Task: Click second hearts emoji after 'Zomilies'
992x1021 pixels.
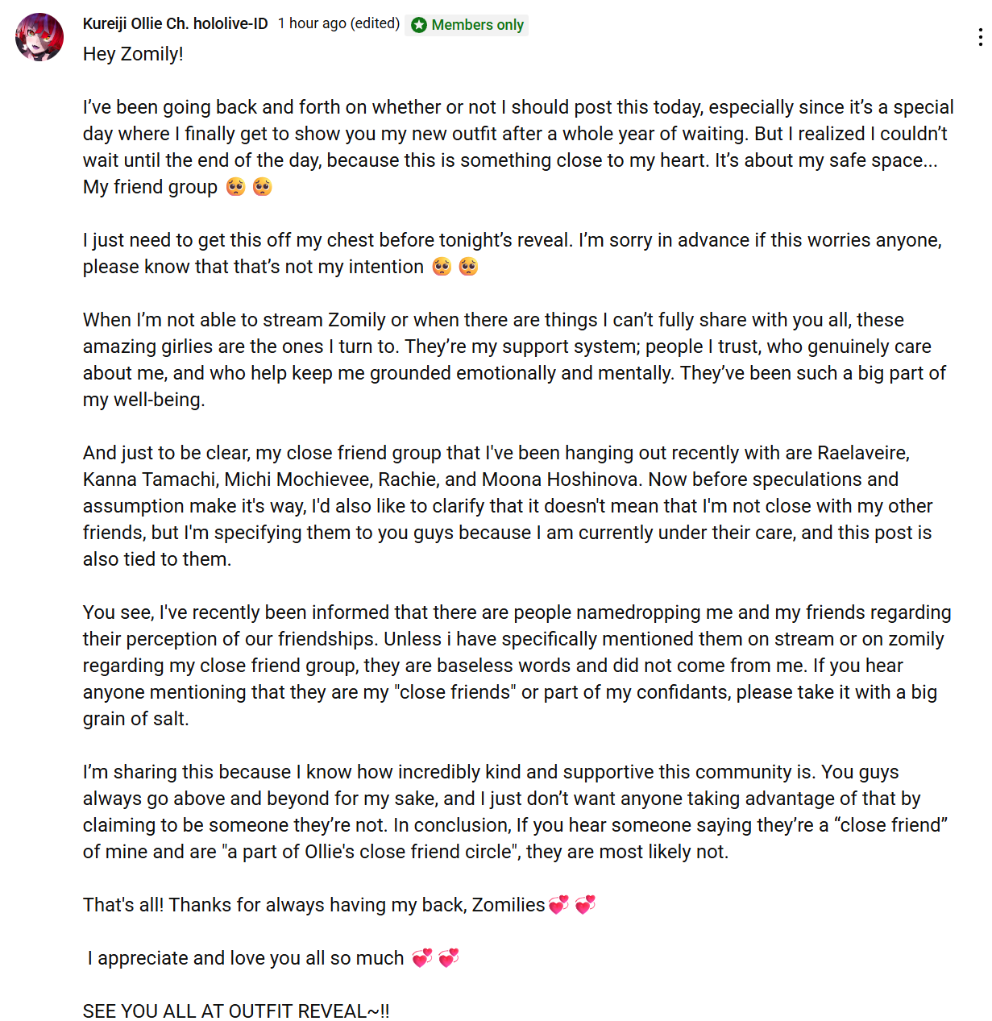Action: pos(585,905)
